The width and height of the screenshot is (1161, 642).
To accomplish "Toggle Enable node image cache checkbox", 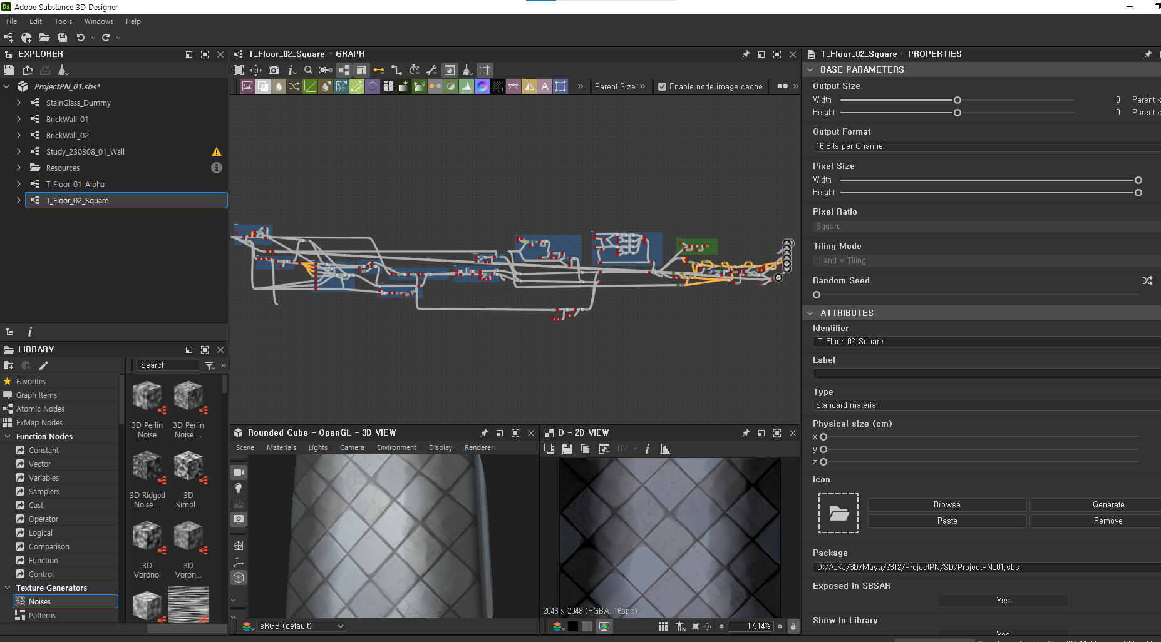I will tap(662, 87).
